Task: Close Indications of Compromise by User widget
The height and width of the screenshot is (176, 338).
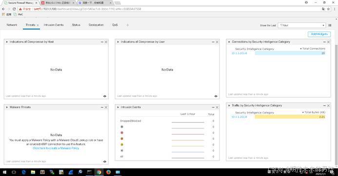Action: tap(217, 42)
